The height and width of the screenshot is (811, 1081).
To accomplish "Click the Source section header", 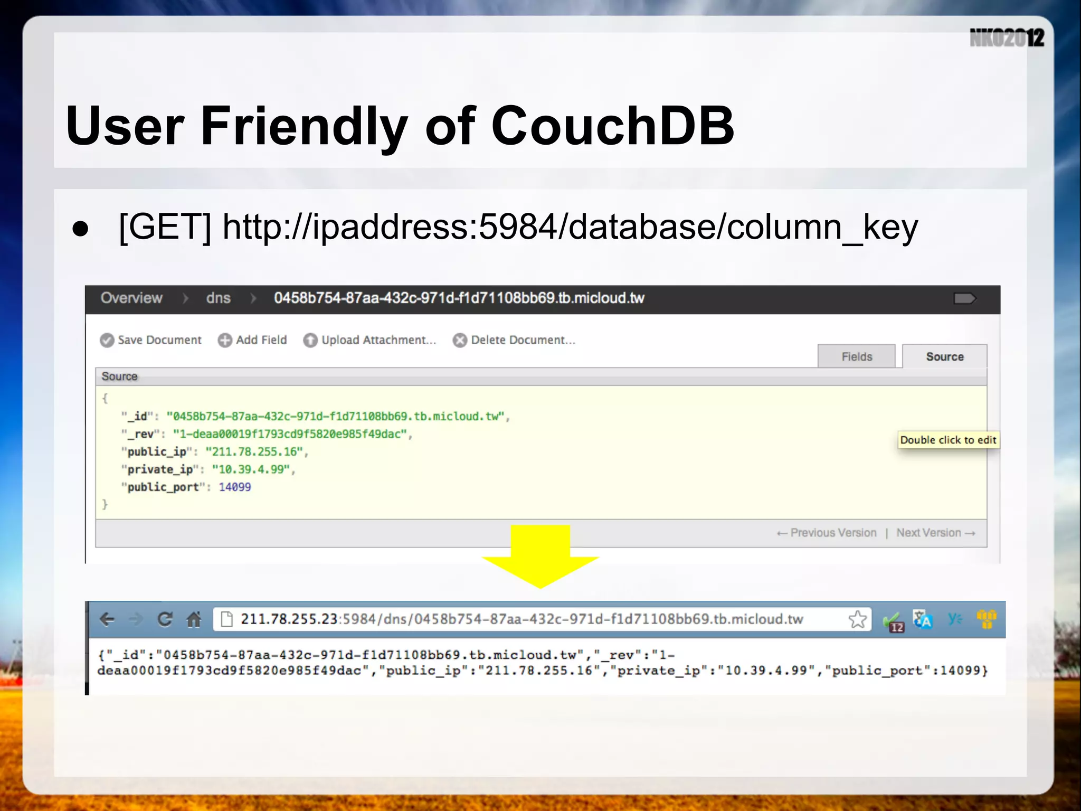I will (x=541, y=376).
